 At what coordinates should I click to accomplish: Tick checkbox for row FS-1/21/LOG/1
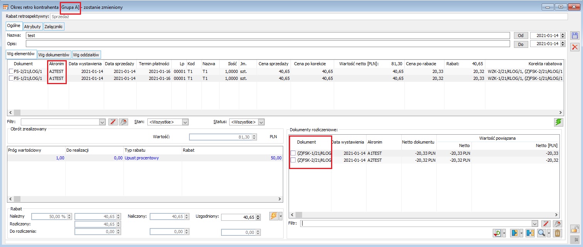(11, 78)
